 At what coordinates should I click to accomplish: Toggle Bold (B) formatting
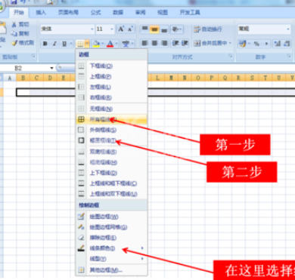point(45,44)
